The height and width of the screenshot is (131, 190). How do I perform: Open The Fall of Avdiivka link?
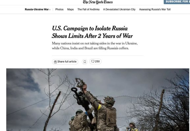(x=89, y=9)
